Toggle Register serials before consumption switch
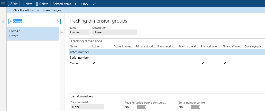Screen dimensions: 265x111 tap(141, 107)
